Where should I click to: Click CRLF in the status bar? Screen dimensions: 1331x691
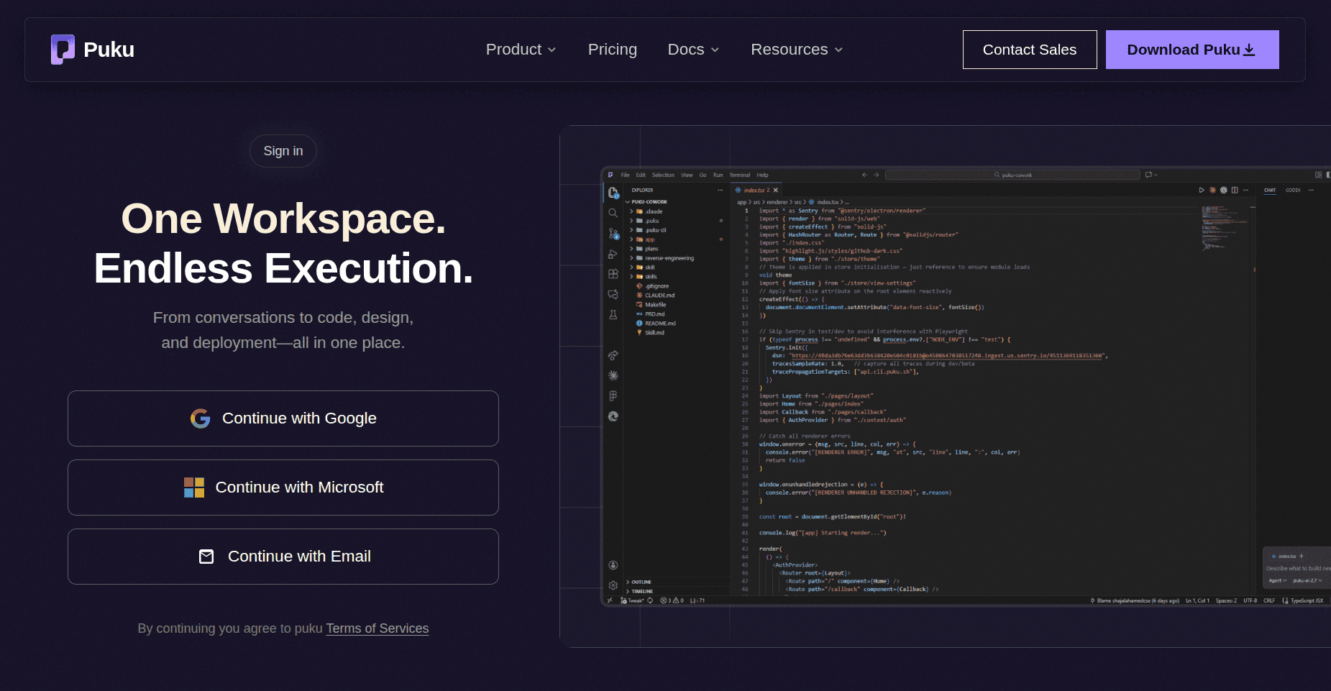point(1269,600)
